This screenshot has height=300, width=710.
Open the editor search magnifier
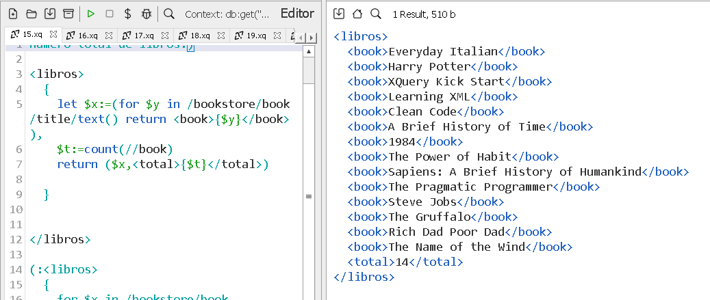click(x=168, y=14)
